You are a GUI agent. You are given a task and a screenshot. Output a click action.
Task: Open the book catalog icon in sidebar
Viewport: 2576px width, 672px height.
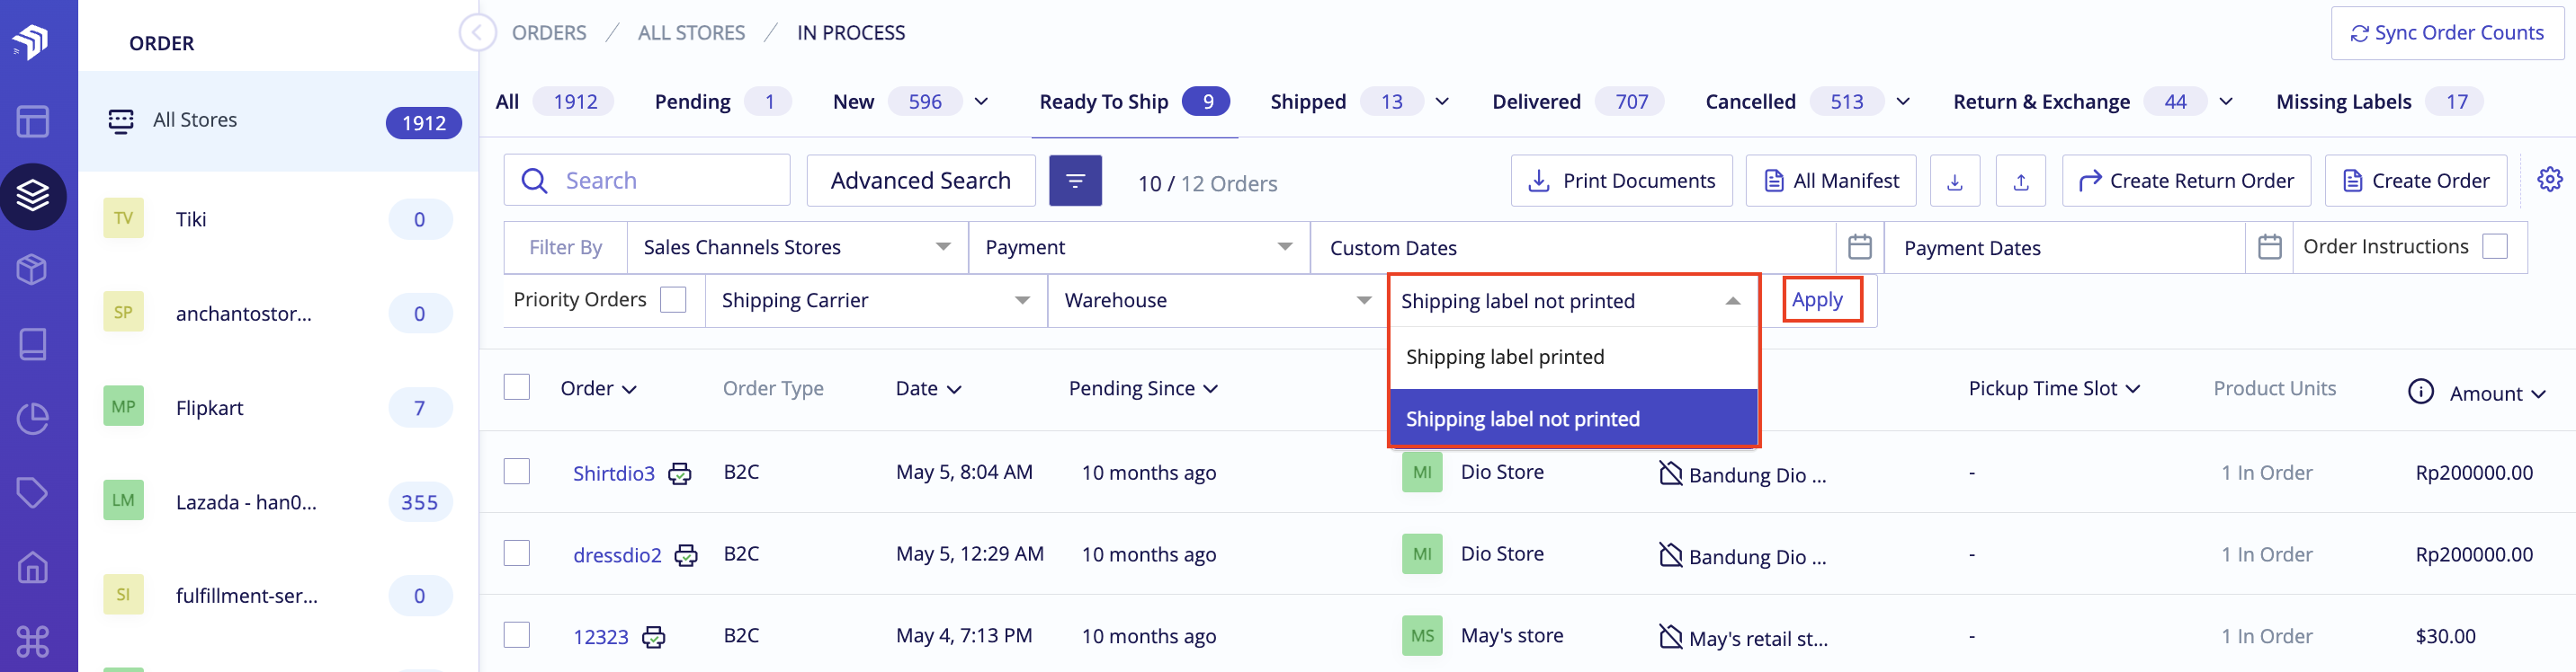pos(33,344)
